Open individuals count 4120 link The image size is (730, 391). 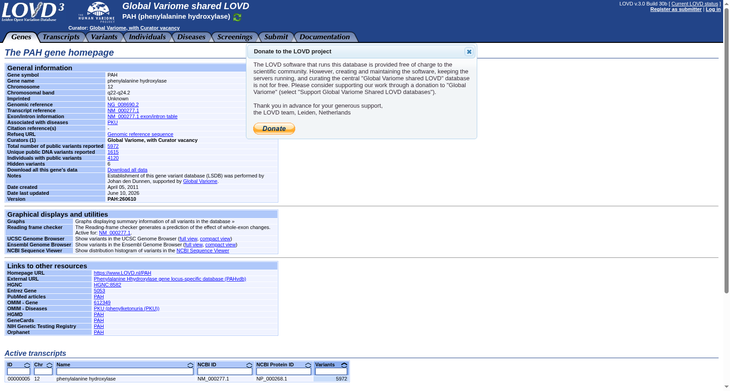[x=113, y=158]
